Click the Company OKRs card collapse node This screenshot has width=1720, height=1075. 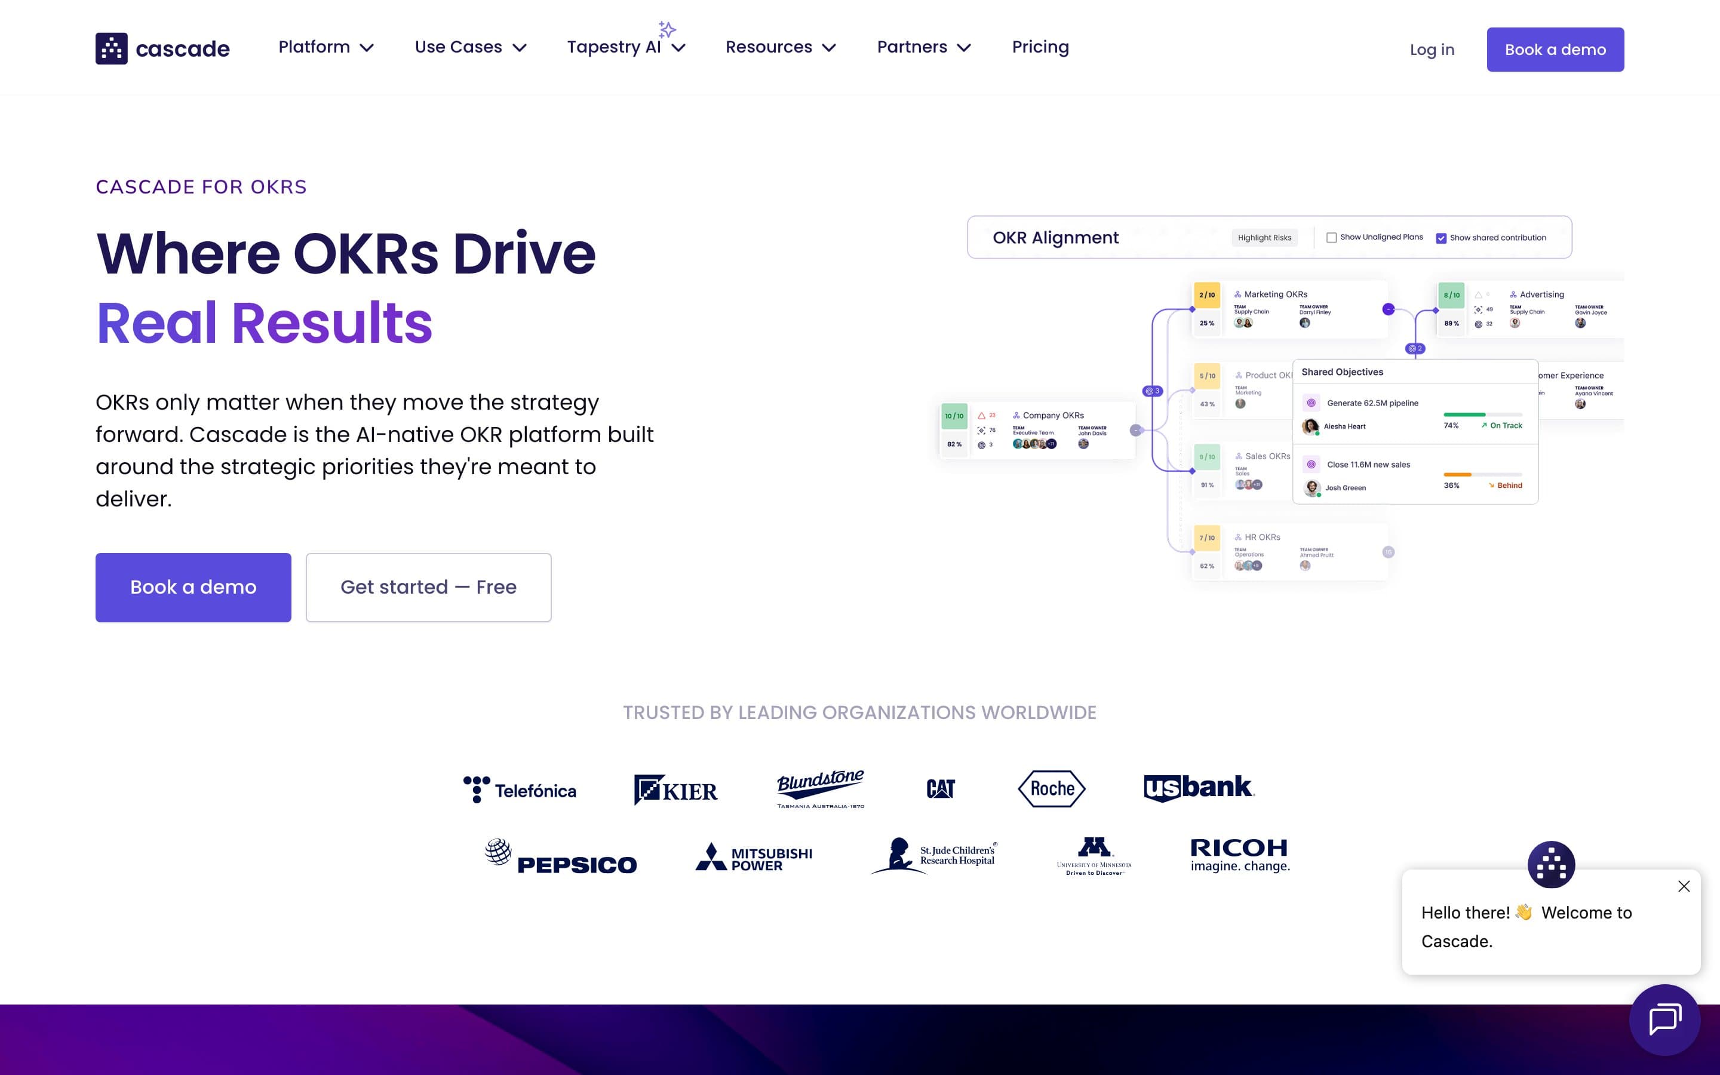point(1136,430)
